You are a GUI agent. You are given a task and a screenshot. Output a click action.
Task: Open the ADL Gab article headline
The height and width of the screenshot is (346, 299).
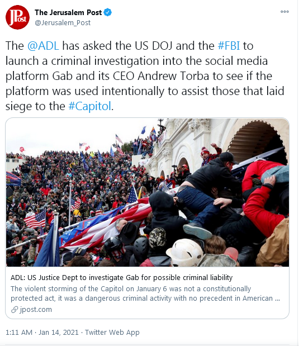[x=122, y=278]
